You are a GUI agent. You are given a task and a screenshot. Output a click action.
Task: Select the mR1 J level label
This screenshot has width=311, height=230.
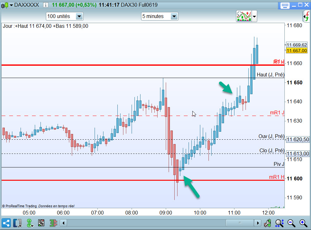coord(277,112)
